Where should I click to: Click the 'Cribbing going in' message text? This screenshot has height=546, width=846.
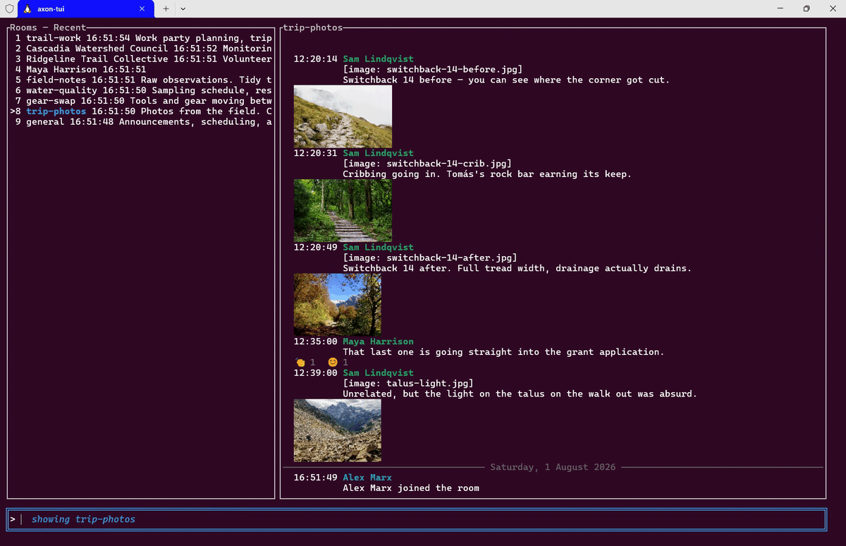pos(487,174)
